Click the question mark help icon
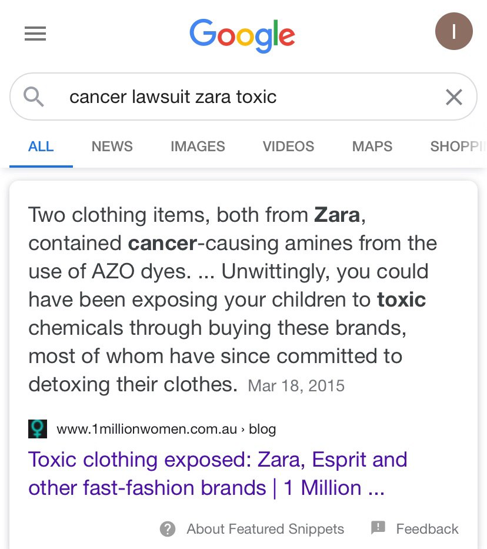This screenshot has height=549, width=487. (168, 528)
